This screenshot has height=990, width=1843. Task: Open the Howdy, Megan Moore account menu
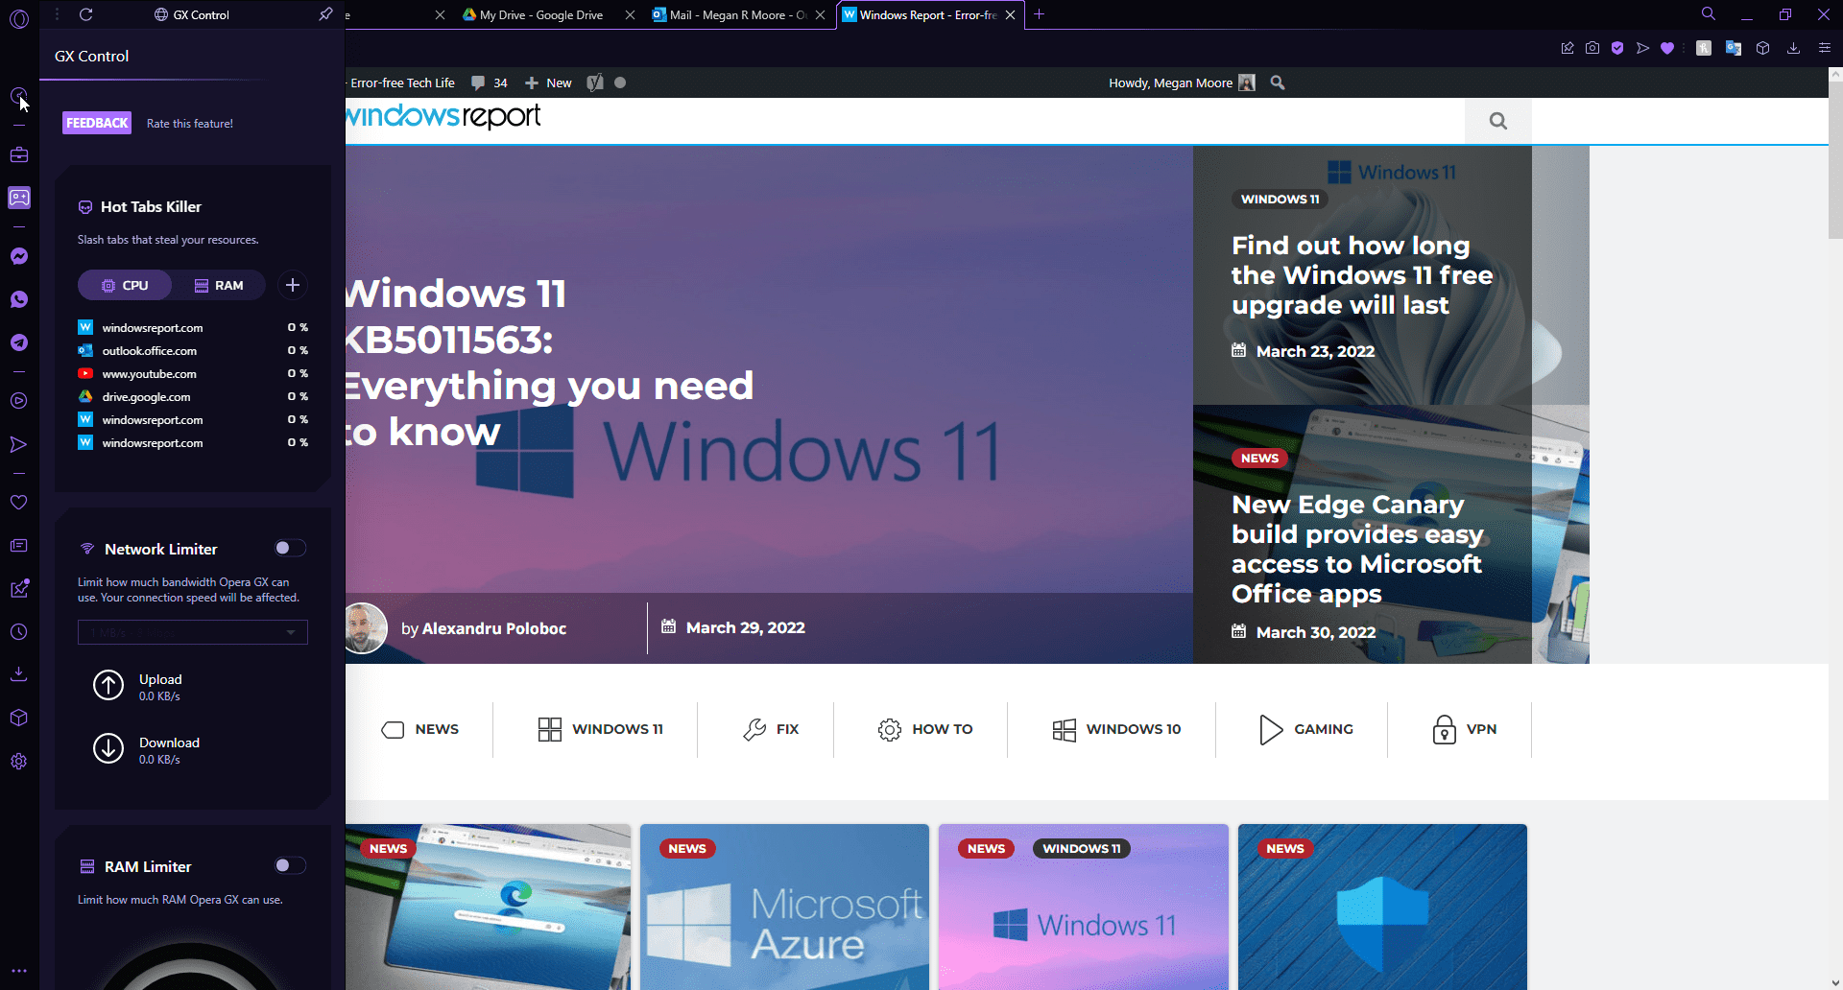coord(1182,82)
